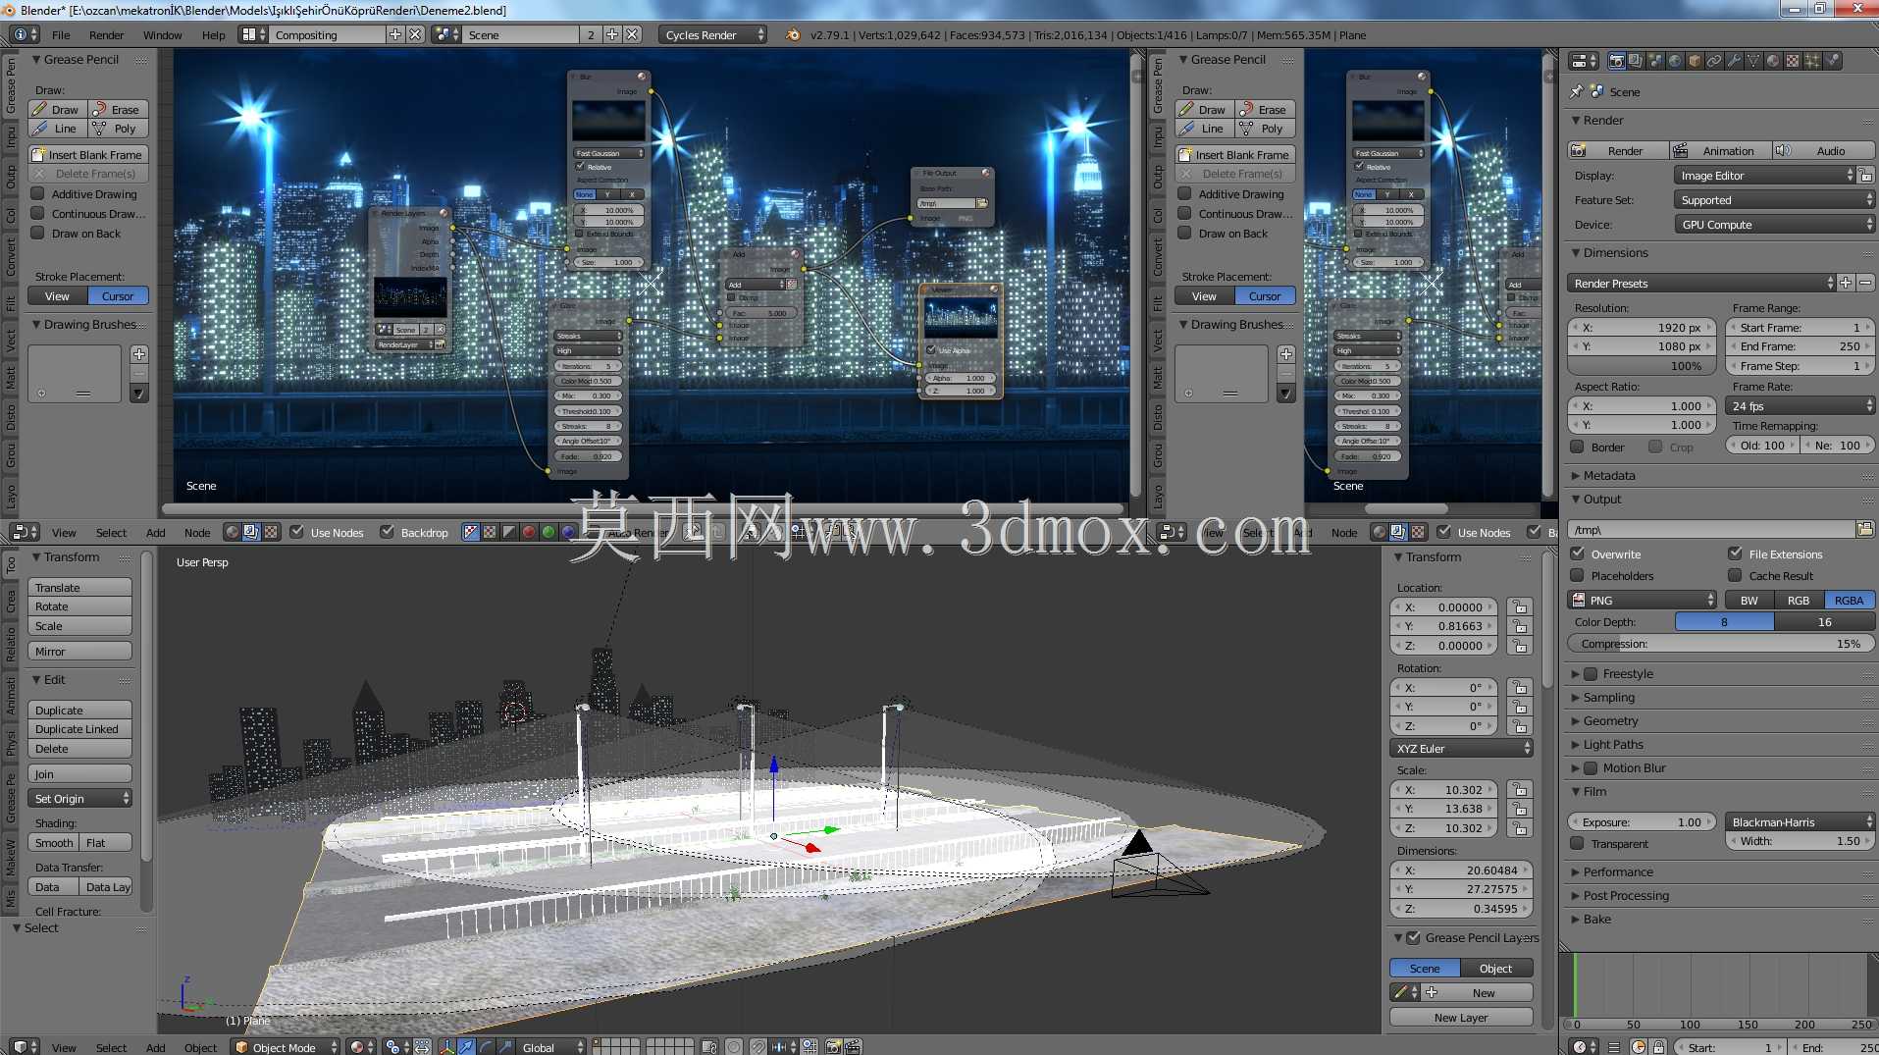Click the Animation render button
The image size is (1879, 1055).
click(1721, 150)
